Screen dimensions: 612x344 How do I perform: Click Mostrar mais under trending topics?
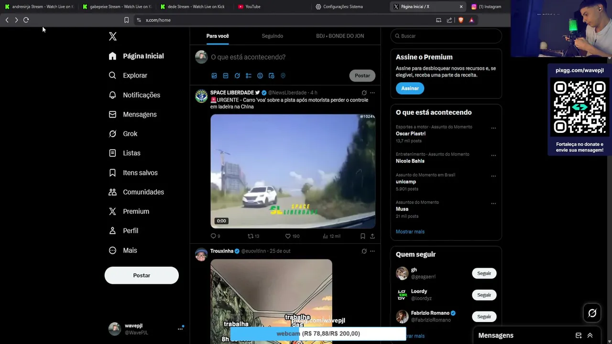coord(410,232)
